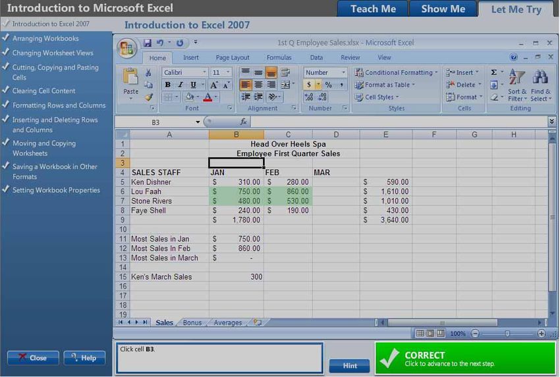Open Setting Workbook Properties lesson link
Image resolution: width=560 pixels, height=377 pixels.
pos(56,190)
